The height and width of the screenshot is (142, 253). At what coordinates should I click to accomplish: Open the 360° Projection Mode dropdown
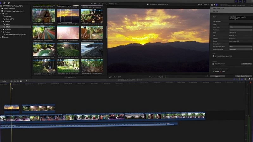(x=241, y=46)
